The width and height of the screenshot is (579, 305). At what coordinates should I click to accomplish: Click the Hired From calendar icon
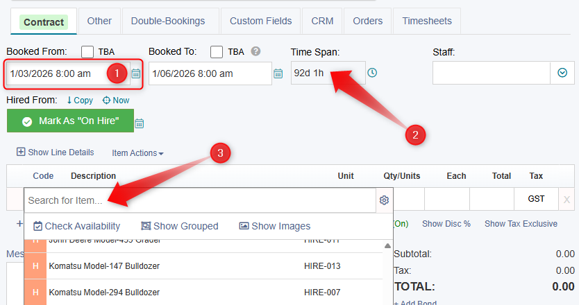coord(139,123)
